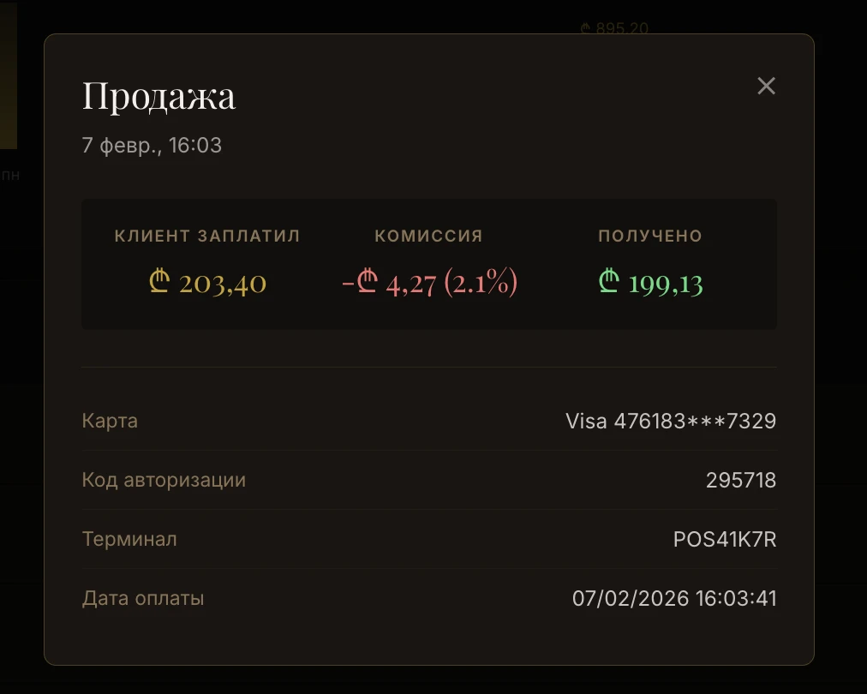Select the transaction date 7 февр., 16:03

152,146
